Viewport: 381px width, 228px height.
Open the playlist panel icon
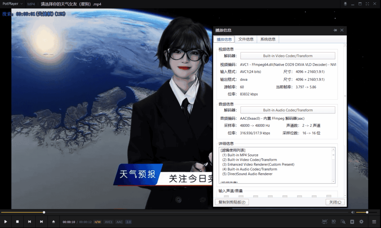click(352, 222)
